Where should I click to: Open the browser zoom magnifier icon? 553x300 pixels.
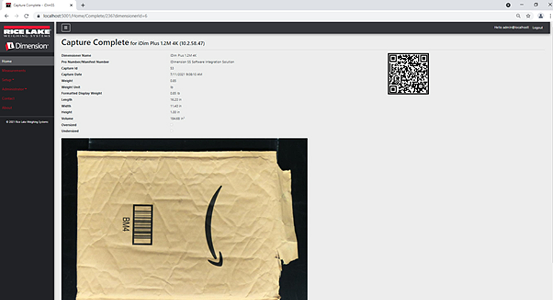518,16
